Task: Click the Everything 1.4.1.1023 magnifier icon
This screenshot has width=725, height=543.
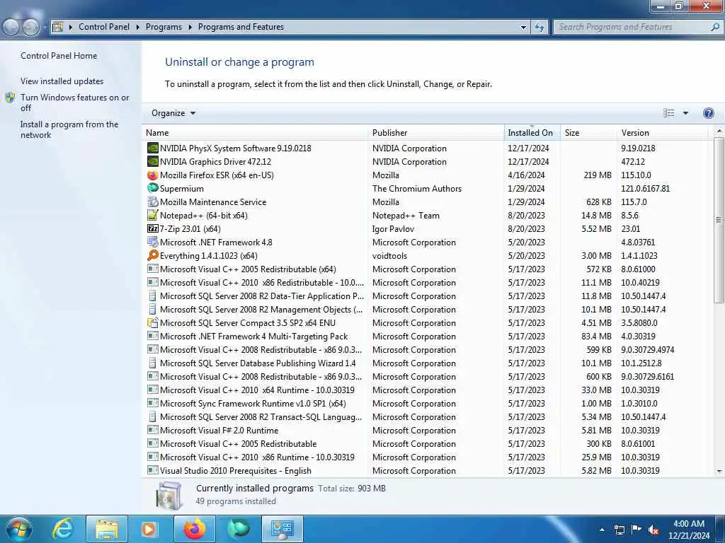Action: click(153, 255)
